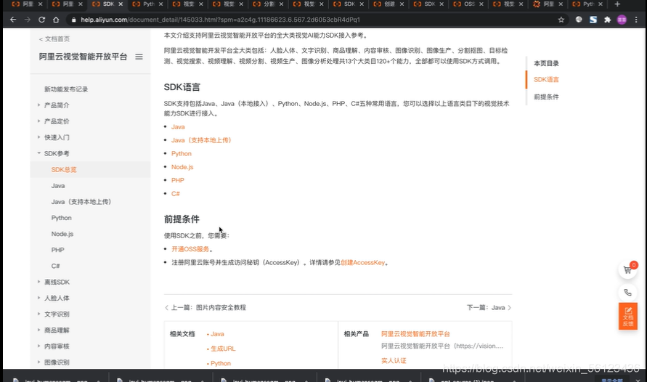Image resolution: width=647 pixels, height=382 pixels.
Task: Open 生成URL under 相关文档
Action: (x=223, y=349)
